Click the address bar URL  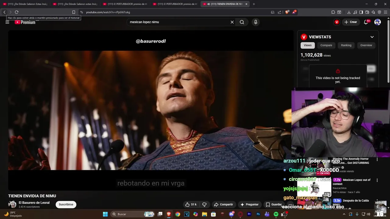108,12
